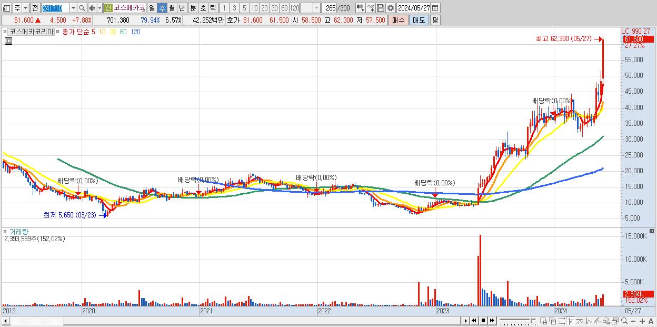Click the speaker sound icon in the toolbar
This screenshot has width=657, height=327.
click(92, 8)
